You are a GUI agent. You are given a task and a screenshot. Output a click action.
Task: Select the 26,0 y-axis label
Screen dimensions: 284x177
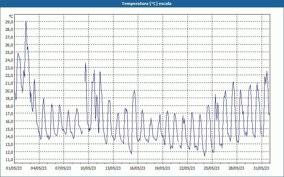coord(9,45)
